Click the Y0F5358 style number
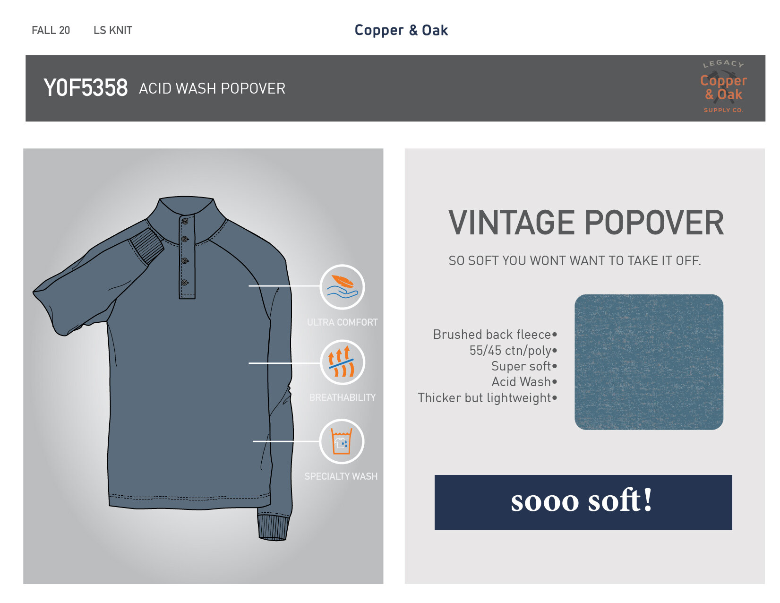This screenshot has width=780, height=603. 86,88
